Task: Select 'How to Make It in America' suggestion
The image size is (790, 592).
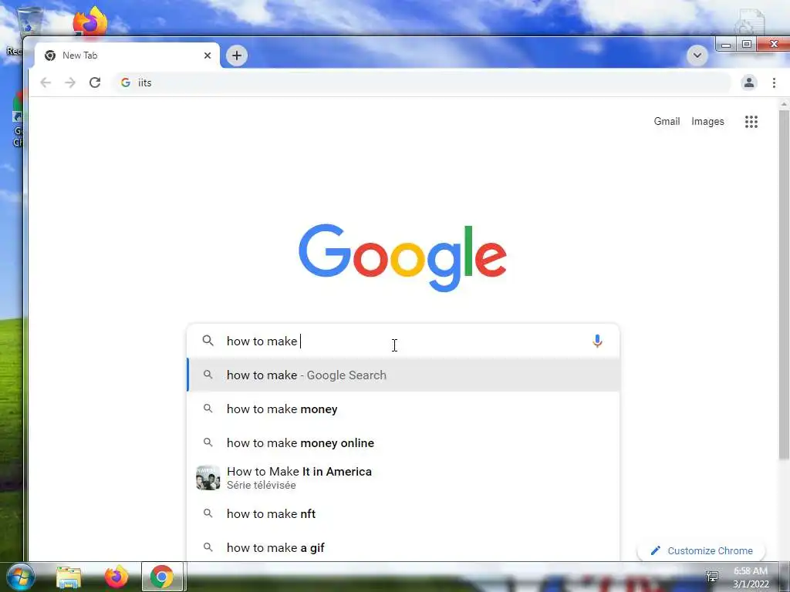Action: pos(403,478)
